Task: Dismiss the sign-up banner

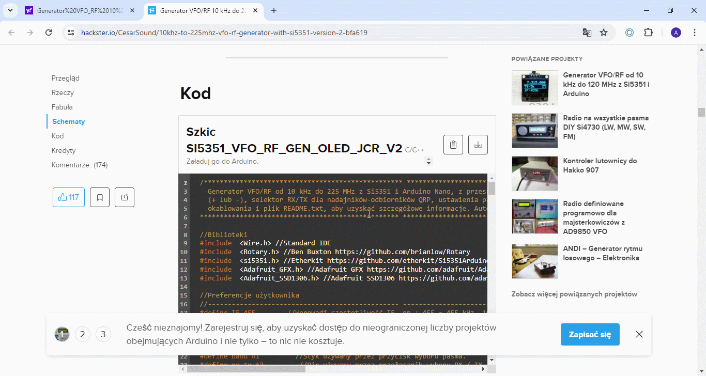Action: [639, 334]
